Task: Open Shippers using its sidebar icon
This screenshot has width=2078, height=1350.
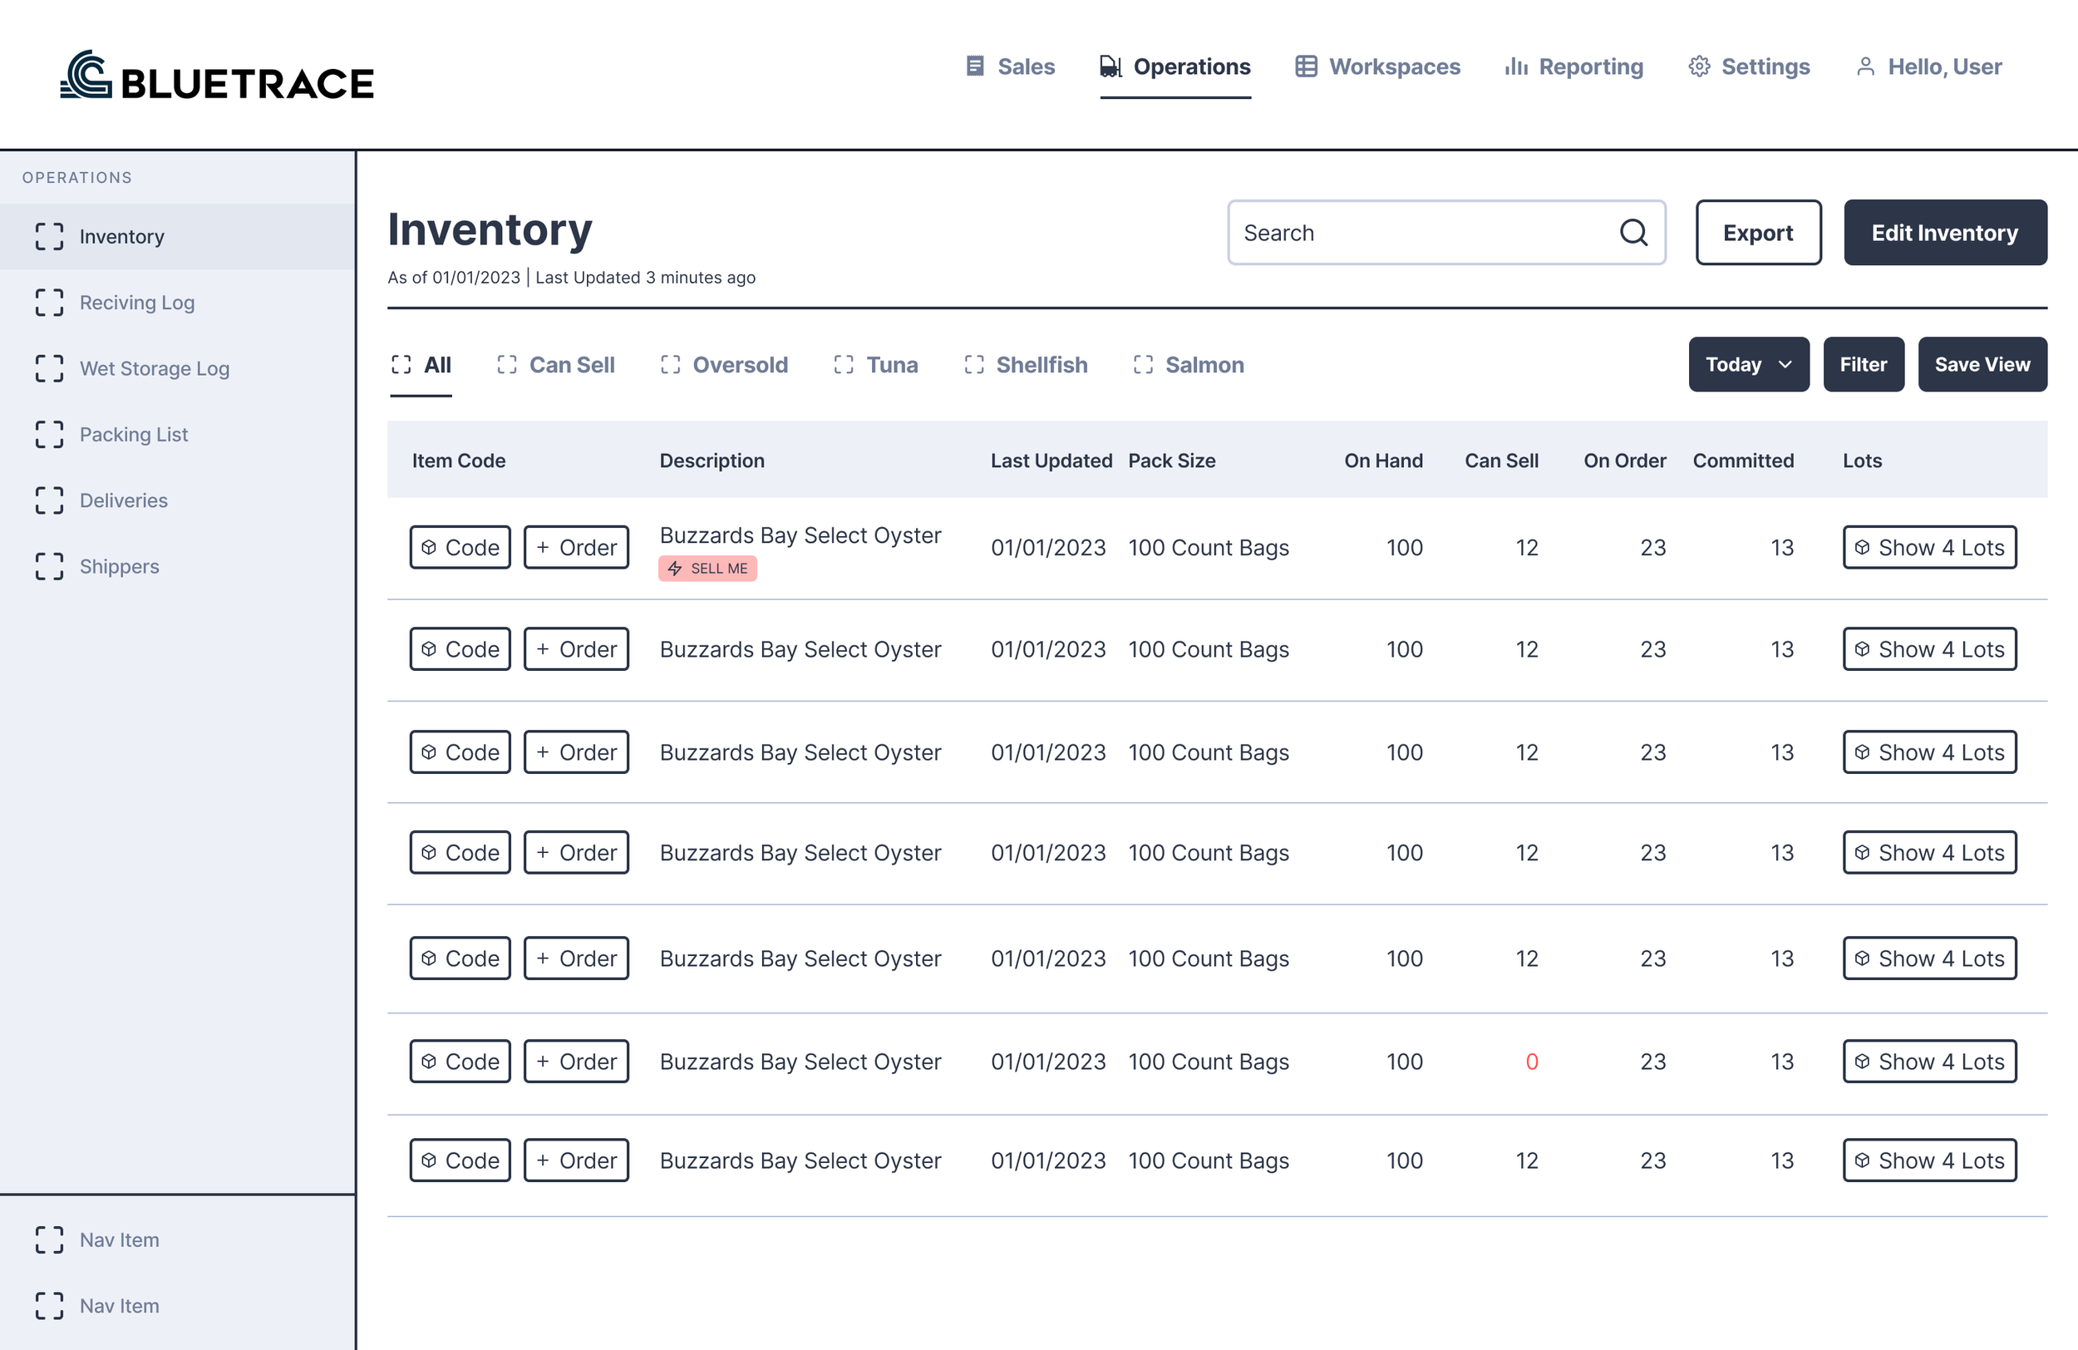Action: 49,566
